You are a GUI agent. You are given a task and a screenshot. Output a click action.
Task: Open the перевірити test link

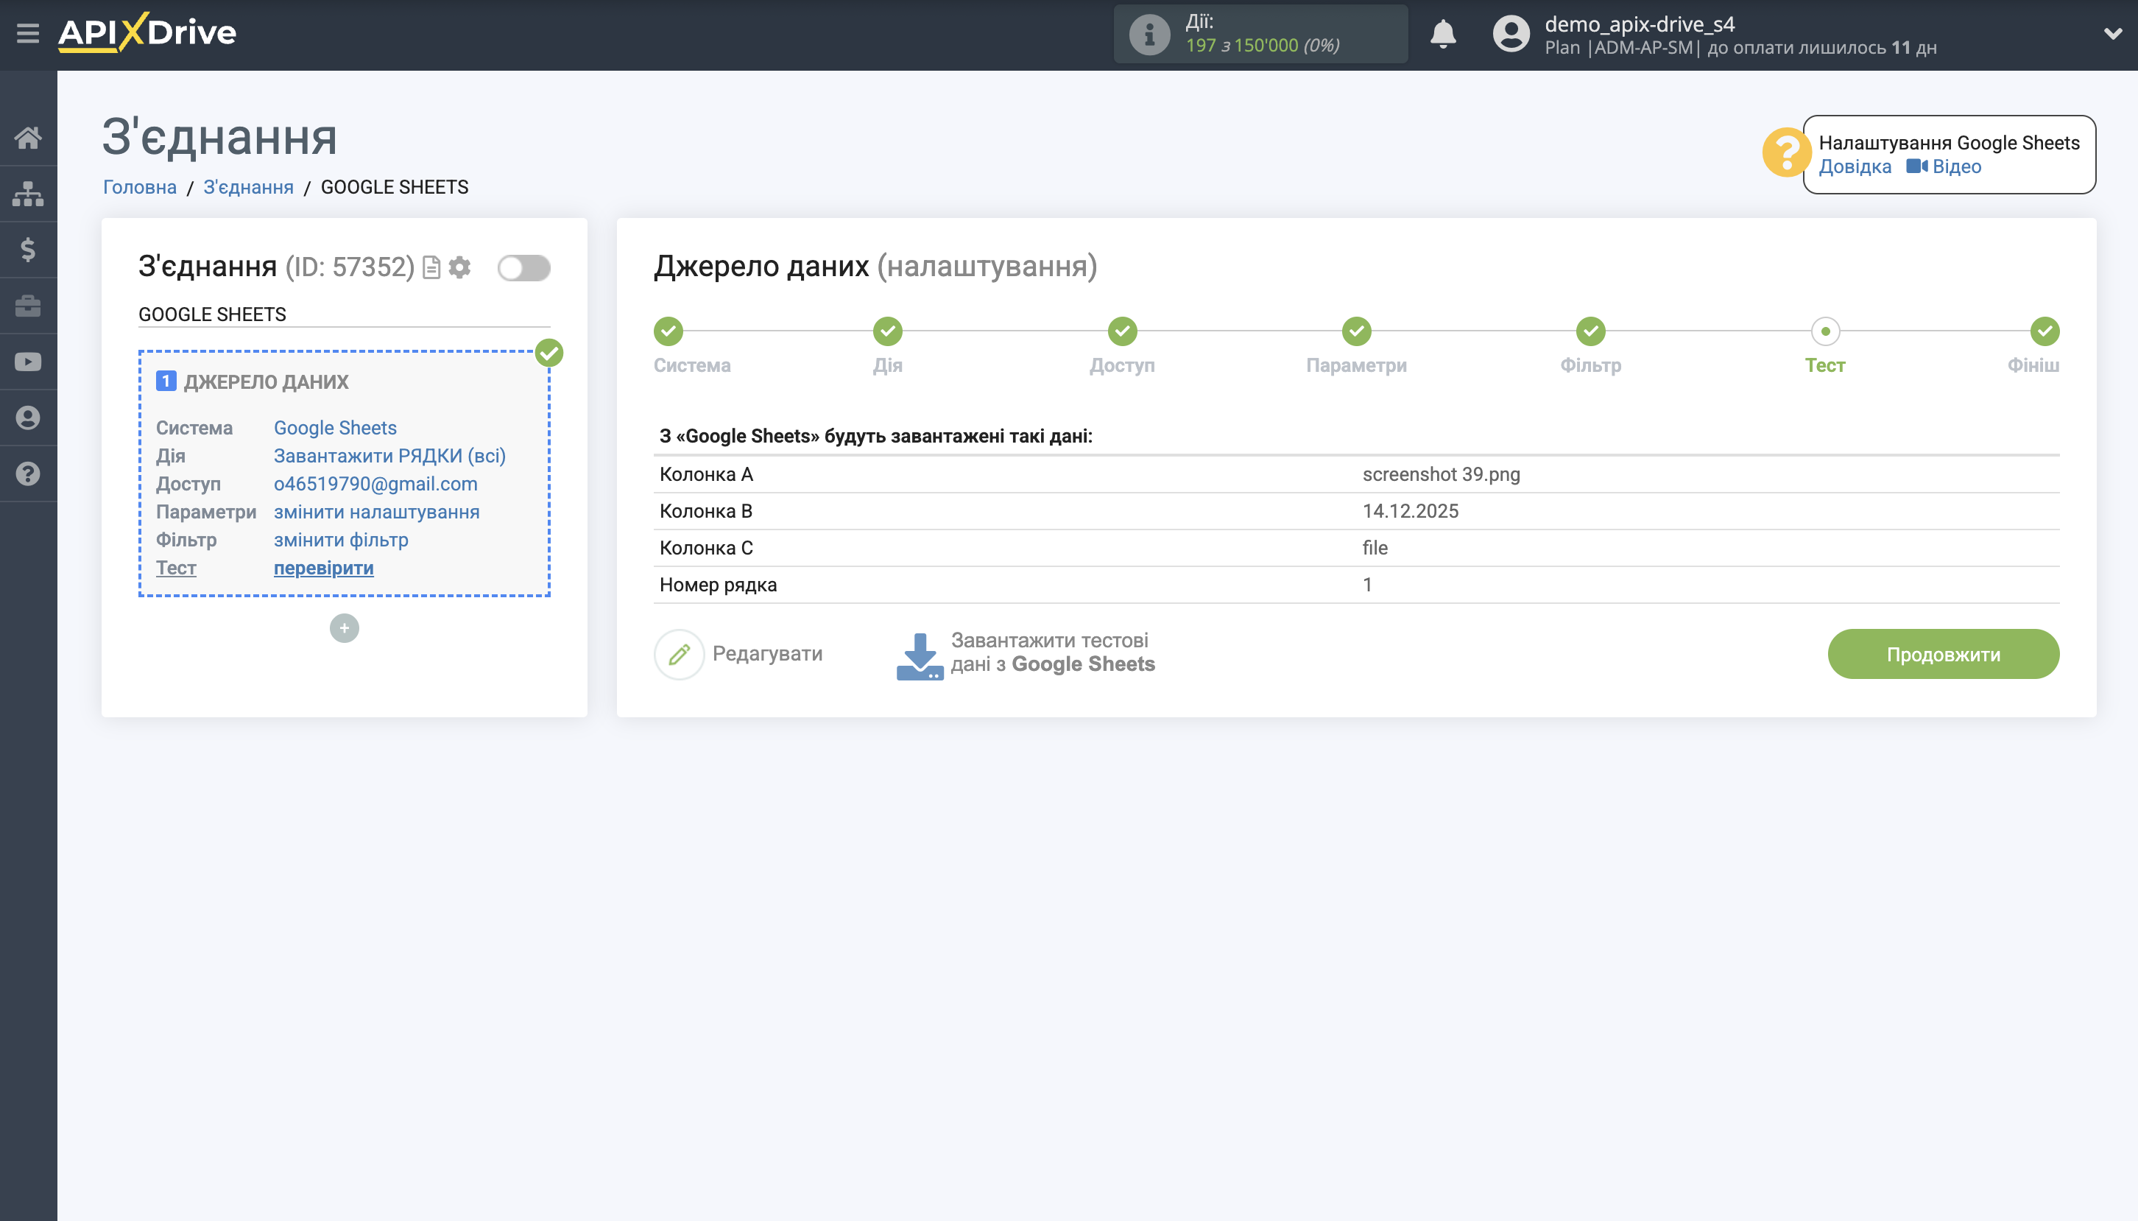point(322,568)
